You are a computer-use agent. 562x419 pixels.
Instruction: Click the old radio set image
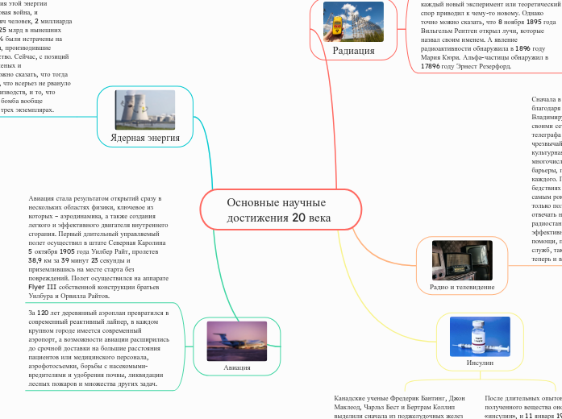(462, 259)
